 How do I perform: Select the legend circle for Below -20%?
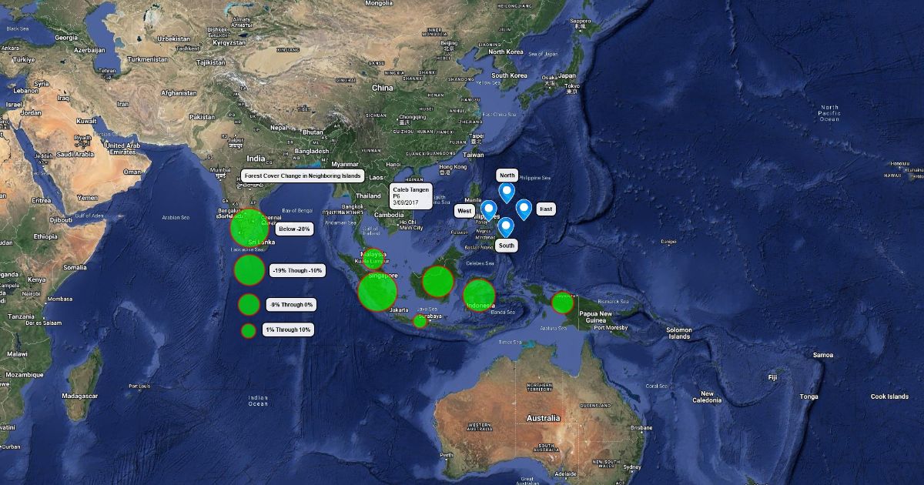[249, 228]
